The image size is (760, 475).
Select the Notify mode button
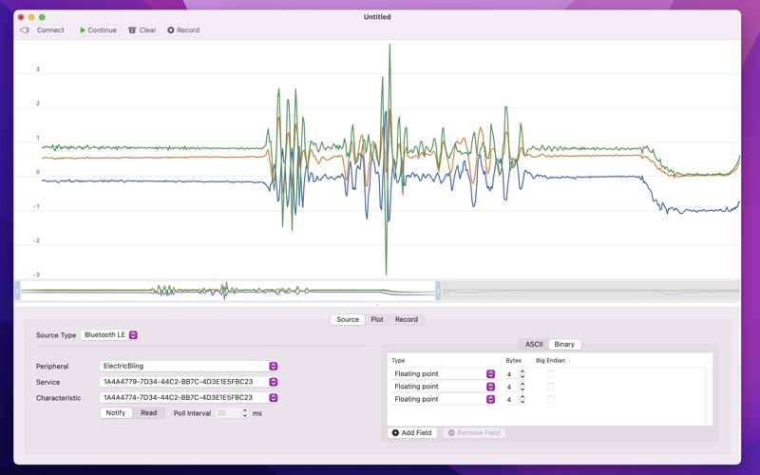116,413
